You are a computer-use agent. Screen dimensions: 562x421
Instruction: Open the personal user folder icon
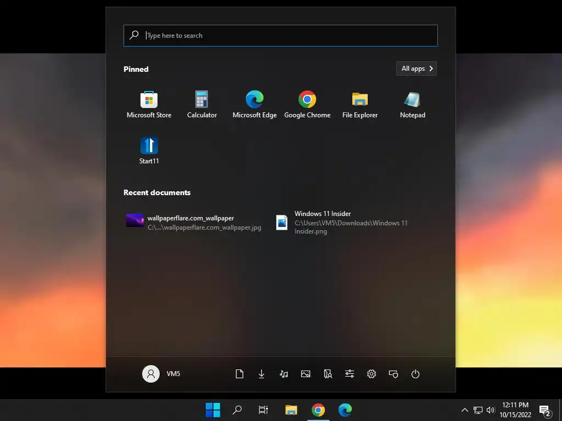pos(328,374)
